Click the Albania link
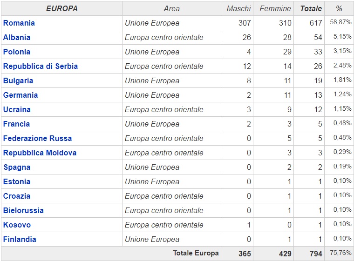The width and height of the screenshot is (354, 261). [17, 37]
